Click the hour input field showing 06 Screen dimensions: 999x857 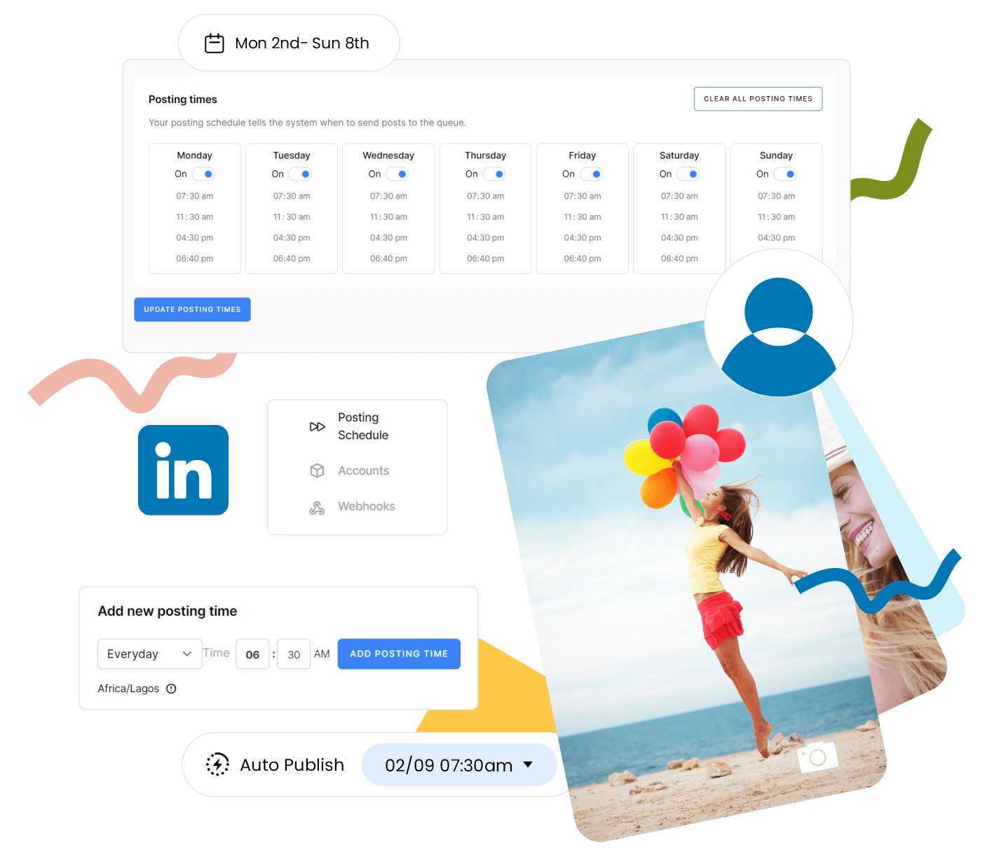[252, 654]
